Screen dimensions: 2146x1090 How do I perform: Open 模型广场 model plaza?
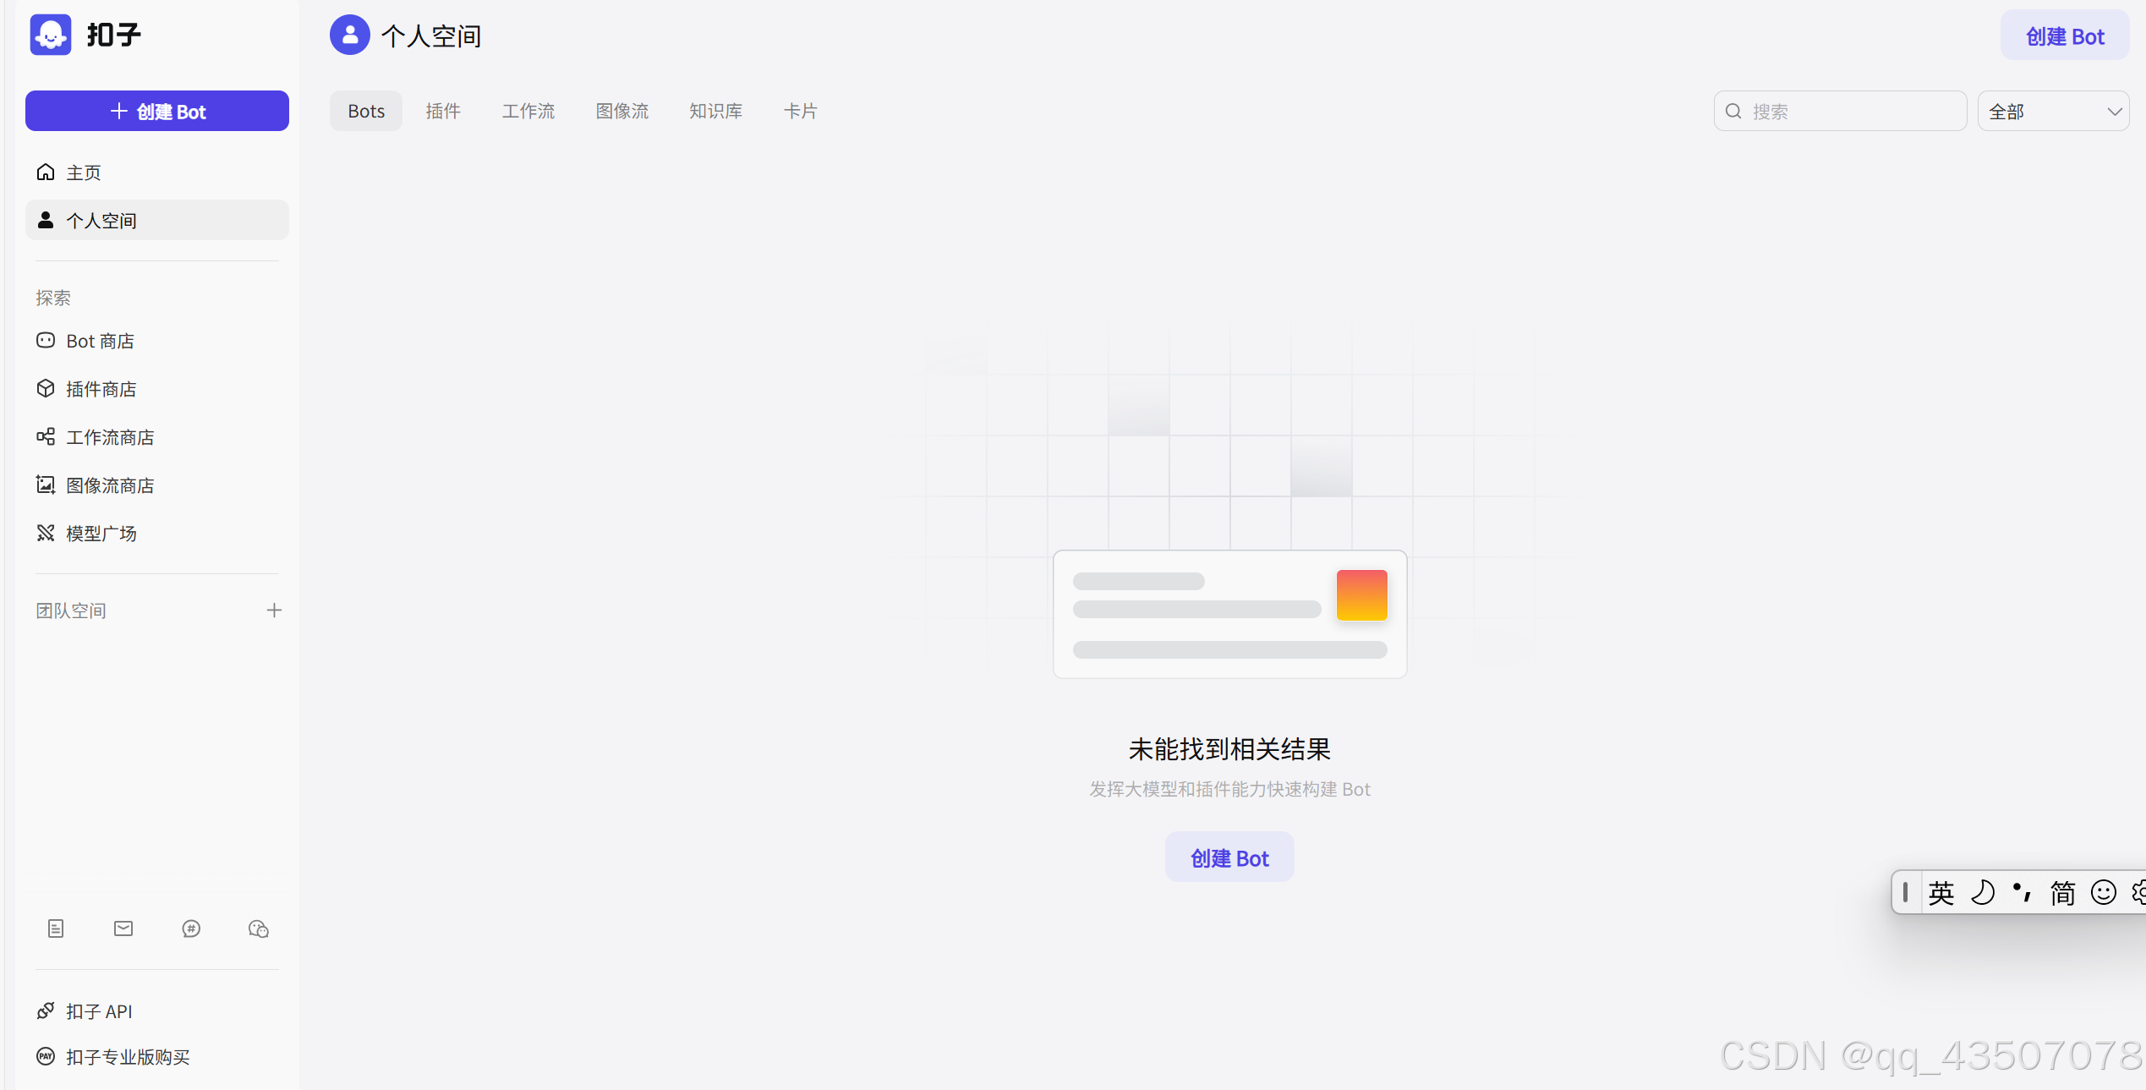click(x=101, y=534)
